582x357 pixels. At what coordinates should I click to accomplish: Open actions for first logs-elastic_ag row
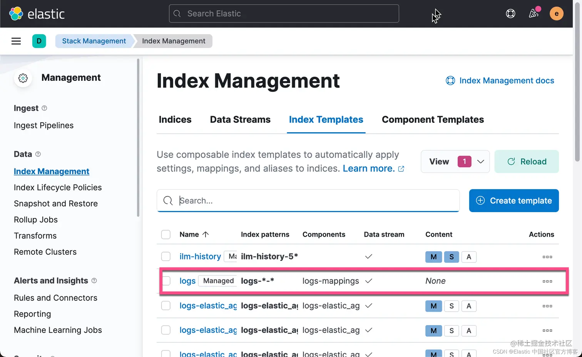[x=547, y=306]
